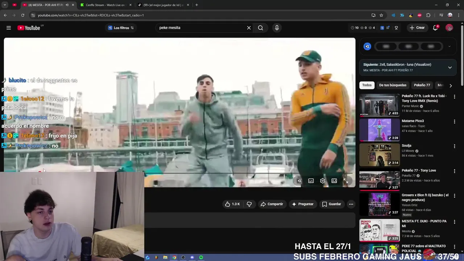Open AdBlock Plus extension icon

419,15
